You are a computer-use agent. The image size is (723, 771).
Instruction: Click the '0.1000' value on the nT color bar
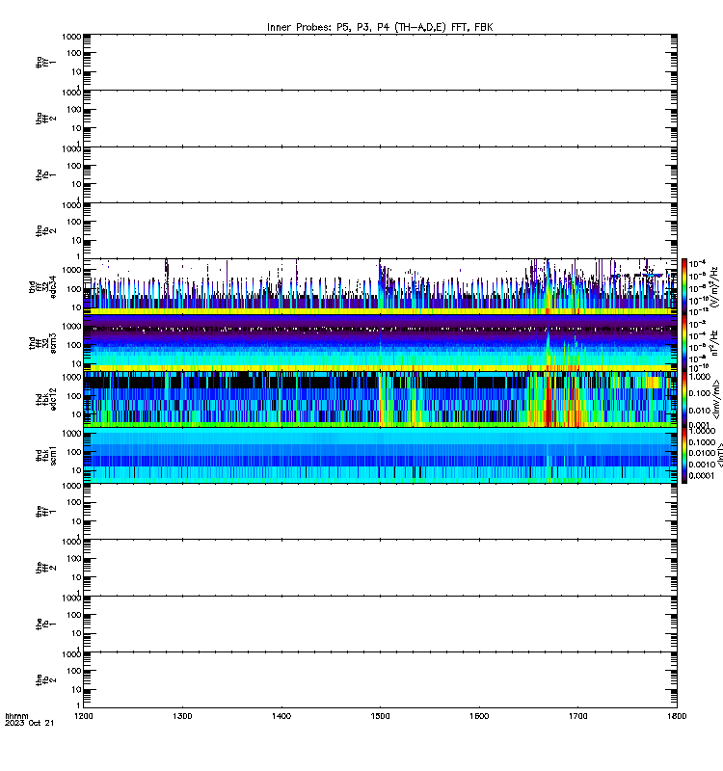click(x=702, y=442)
